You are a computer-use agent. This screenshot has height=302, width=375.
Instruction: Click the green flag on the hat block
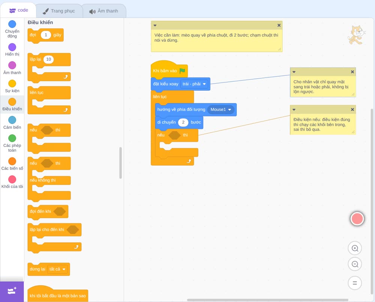[x=182, y=71]
